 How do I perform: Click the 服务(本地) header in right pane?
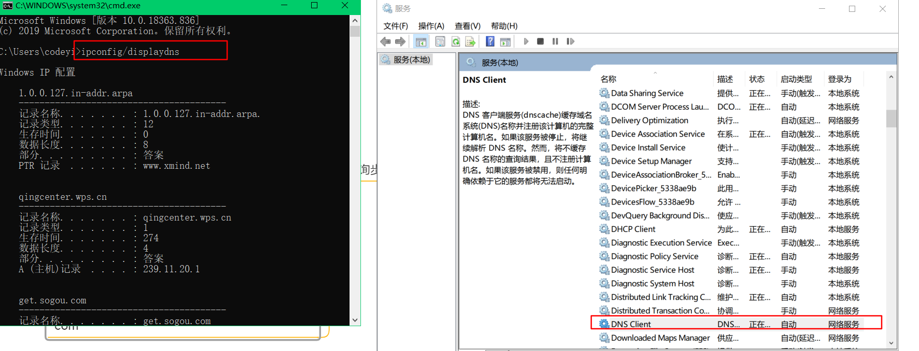500,63
